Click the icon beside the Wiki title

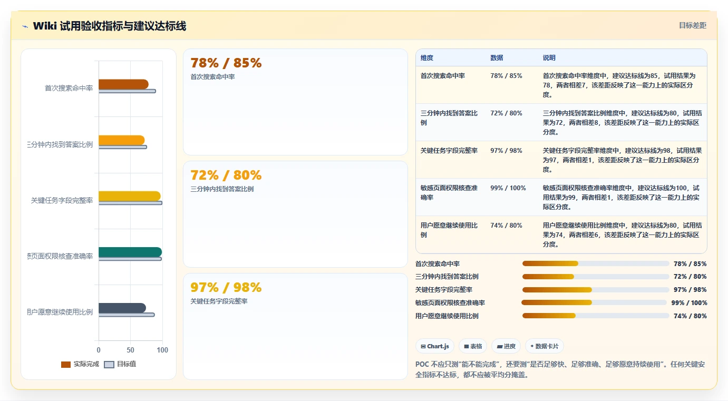click(x=25, y=26)
